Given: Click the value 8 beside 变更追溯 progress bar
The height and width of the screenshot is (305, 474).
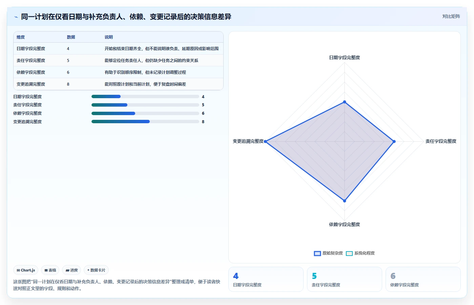Looking at the screenshot, I should coord(203,122).
